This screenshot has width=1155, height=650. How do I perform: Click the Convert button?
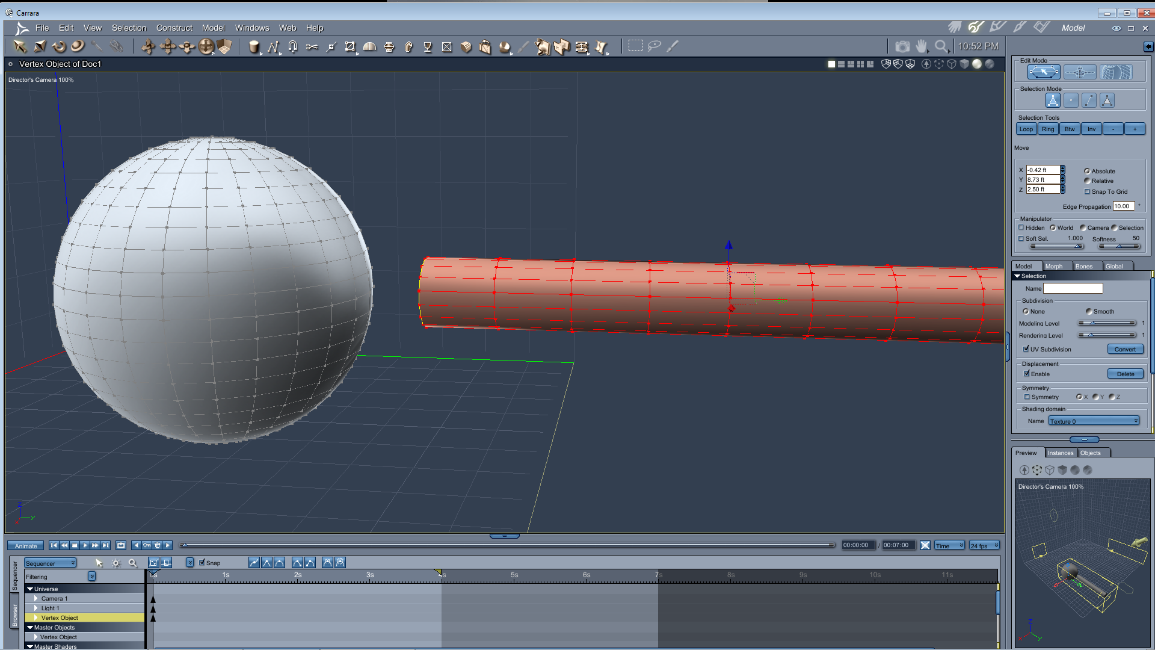point(1125,349)
